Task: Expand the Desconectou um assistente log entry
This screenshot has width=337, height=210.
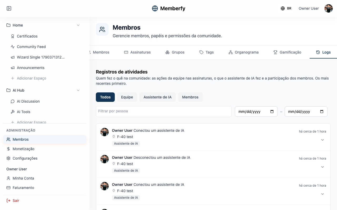Action: [323, 167]
